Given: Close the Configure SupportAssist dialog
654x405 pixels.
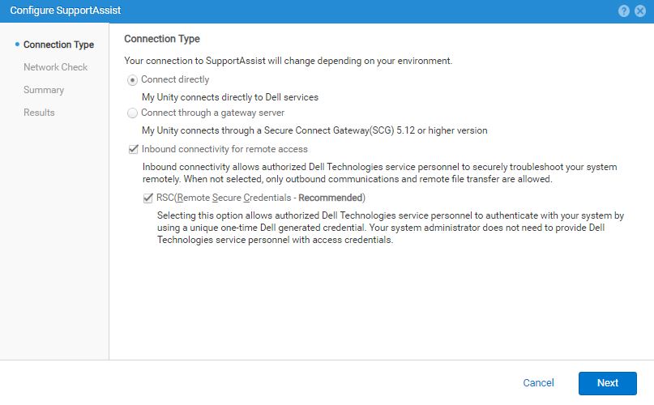Looking at the screenshot, I should pyautogui.click(x=639, y=11).
